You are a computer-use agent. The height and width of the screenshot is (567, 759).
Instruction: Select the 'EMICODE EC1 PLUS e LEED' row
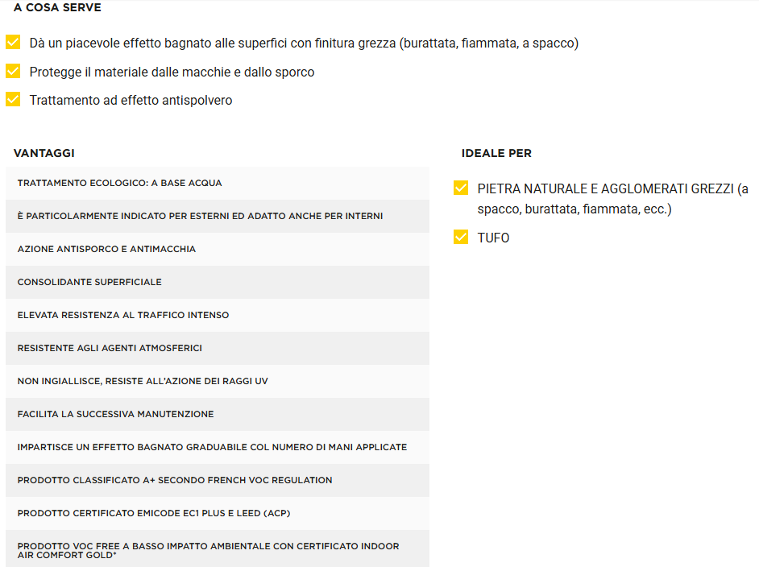217,513
